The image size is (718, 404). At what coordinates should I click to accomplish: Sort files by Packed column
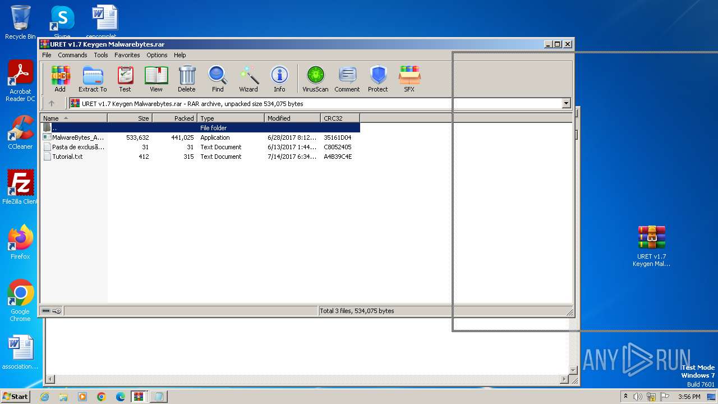(x=174, y=118)
